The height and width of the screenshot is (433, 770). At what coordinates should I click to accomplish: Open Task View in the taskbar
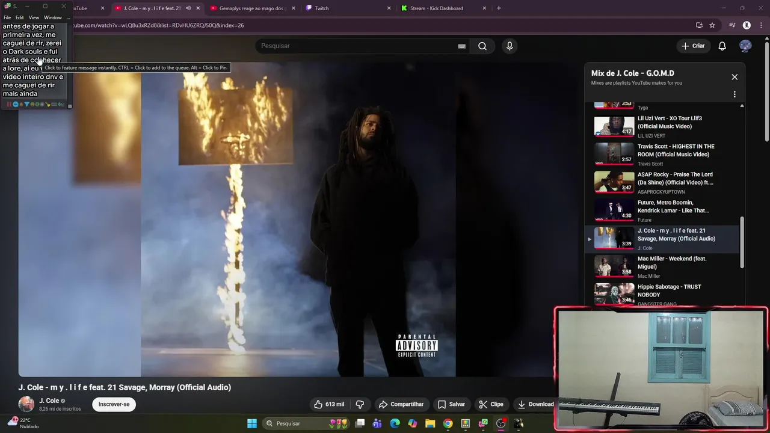pyautogui.click(x=360, y=423)
